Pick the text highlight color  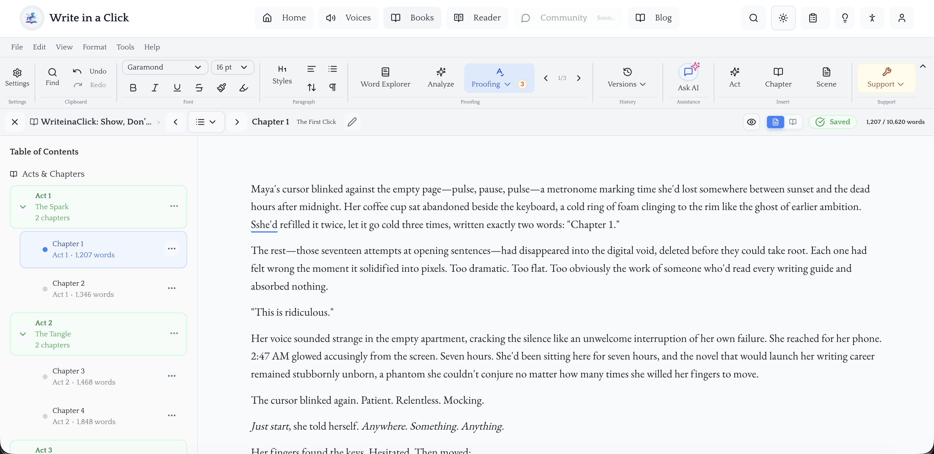click(244, 87)
